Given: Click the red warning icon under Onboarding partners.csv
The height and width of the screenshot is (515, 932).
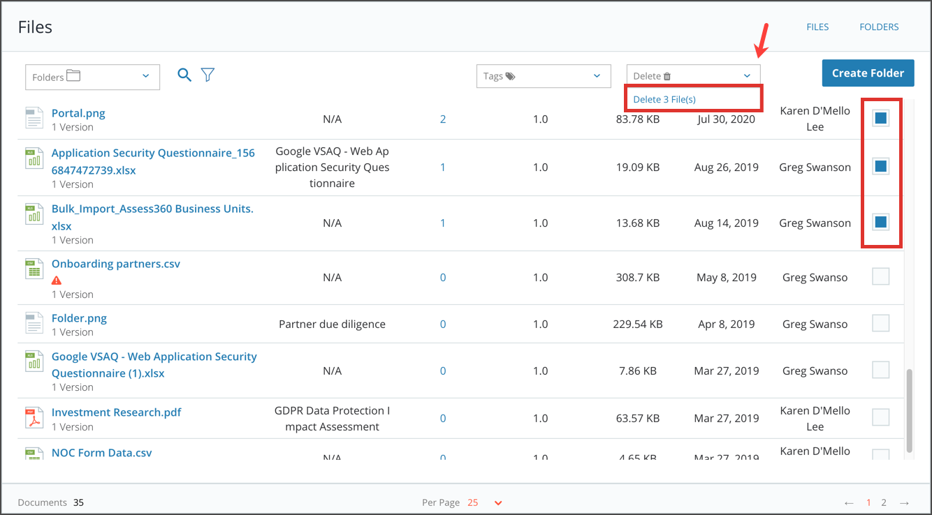Looking at the screenshot, I should [x=57, y=281].
